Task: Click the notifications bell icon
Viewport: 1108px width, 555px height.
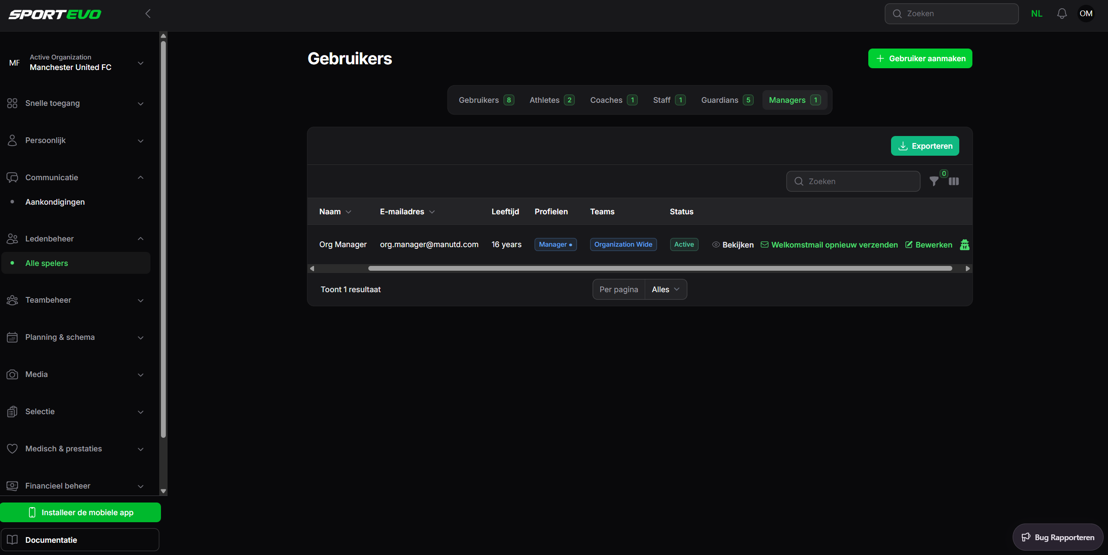Action: 1062,14
